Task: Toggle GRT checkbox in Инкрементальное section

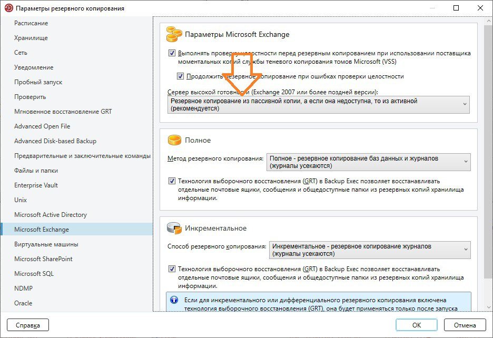Action: click(172, 267)
